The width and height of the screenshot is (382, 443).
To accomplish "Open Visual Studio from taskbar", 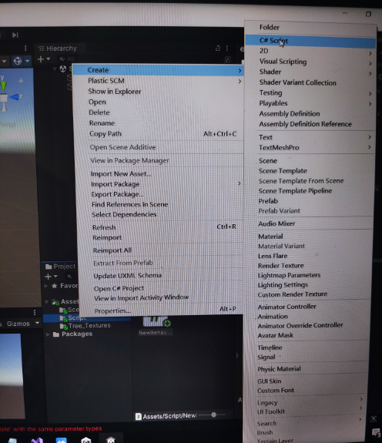I will [37, 440].
